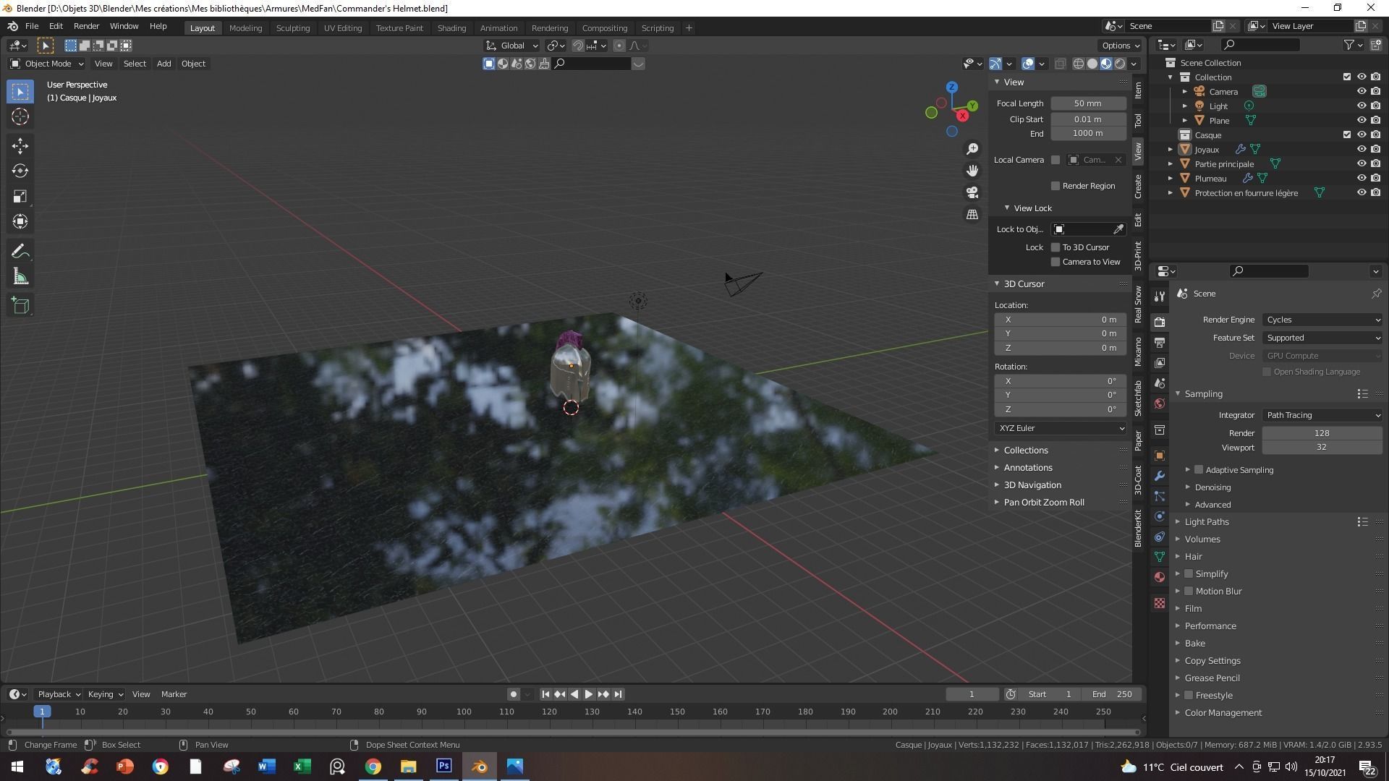Enable Lock To 3D Cursor checkbox

[1055, 247]
